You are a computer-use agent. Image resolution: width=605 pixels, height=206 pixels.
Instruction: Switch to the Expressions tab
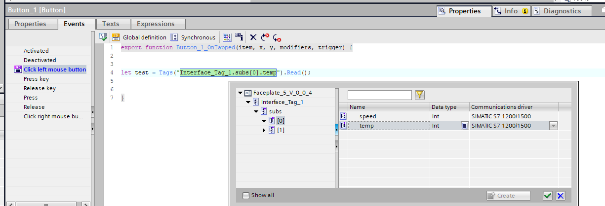(156, 24)
